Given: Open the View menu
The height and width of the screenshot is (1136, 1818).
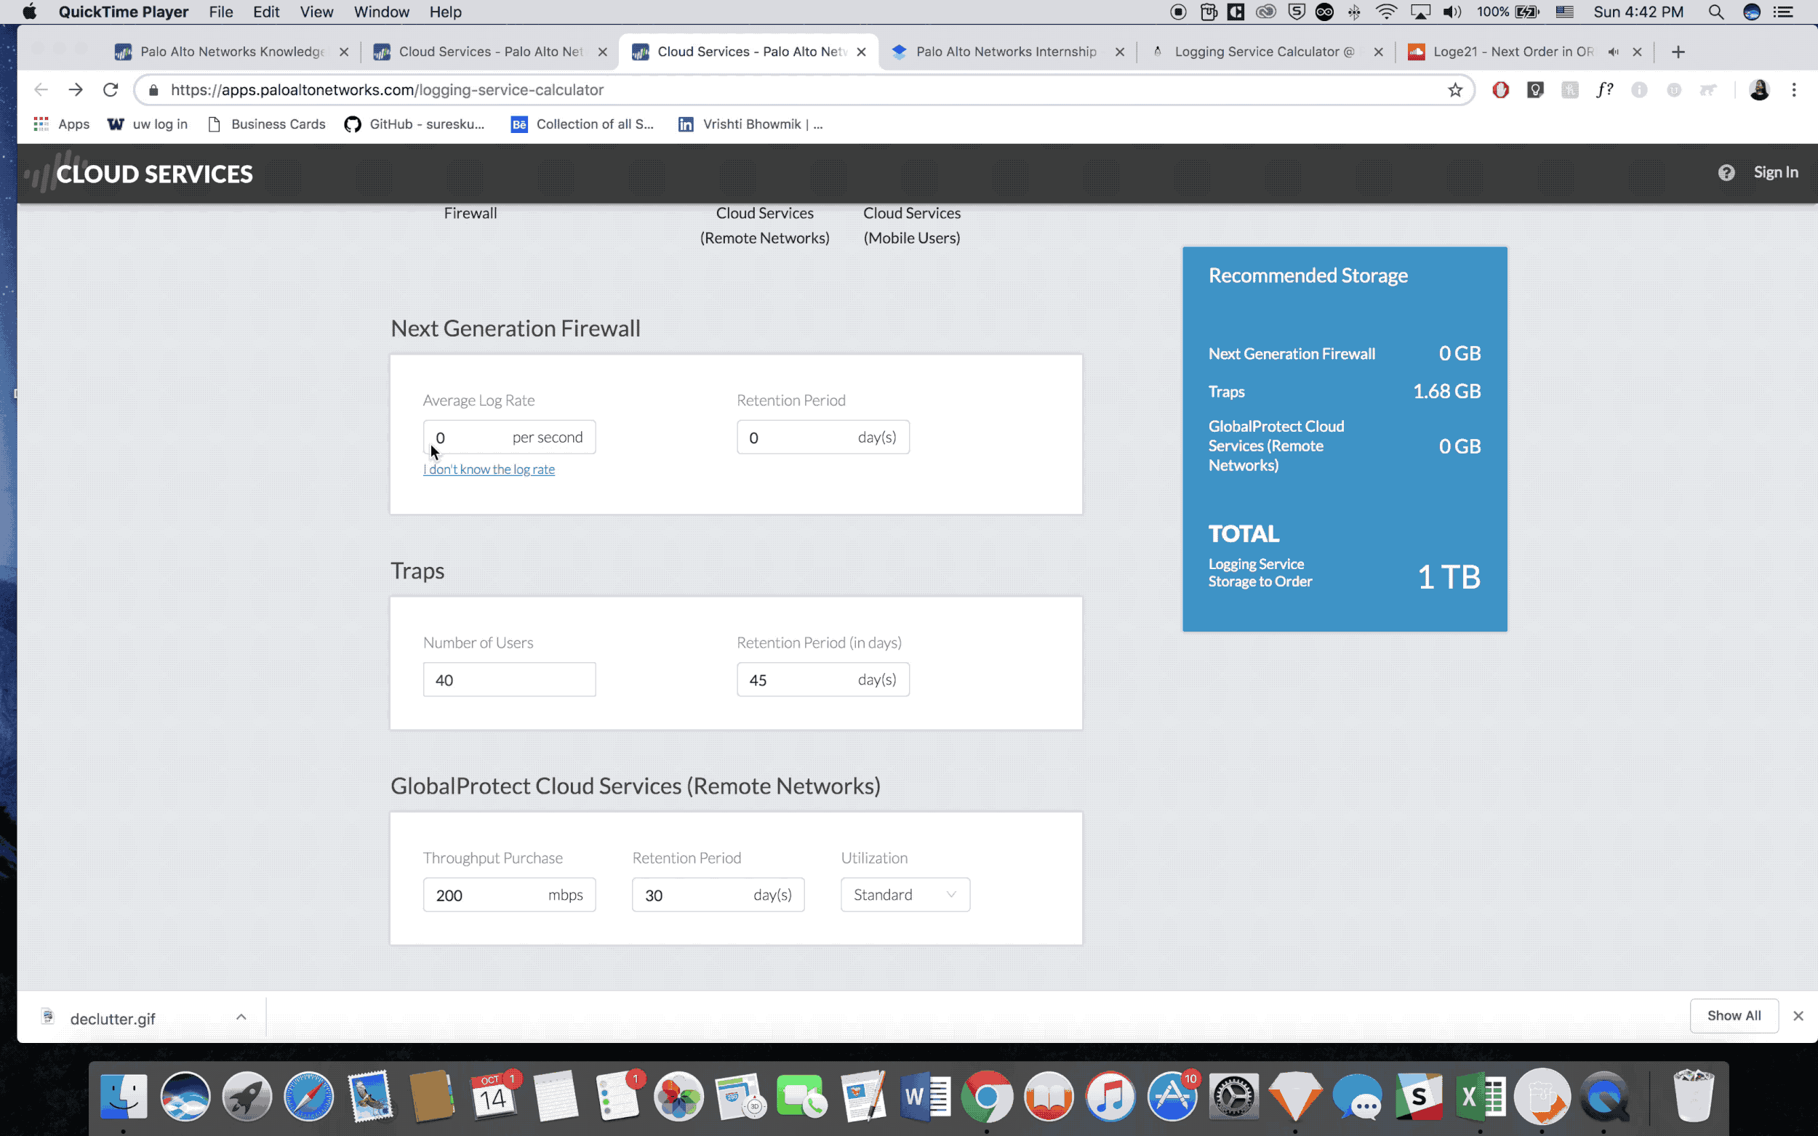Looking at the screenshot, I should (316, 12).
